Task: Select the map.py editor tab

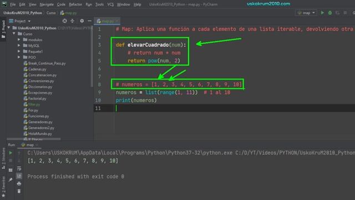Action: pos(107,21)
